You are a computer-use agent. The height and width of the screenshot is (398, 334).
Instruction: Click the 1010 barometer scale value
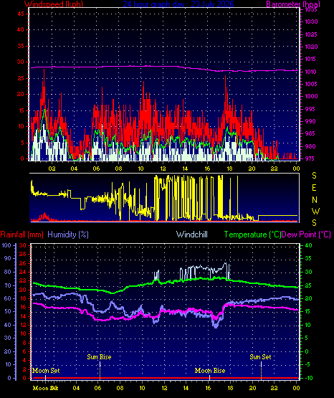click(310, 72)
